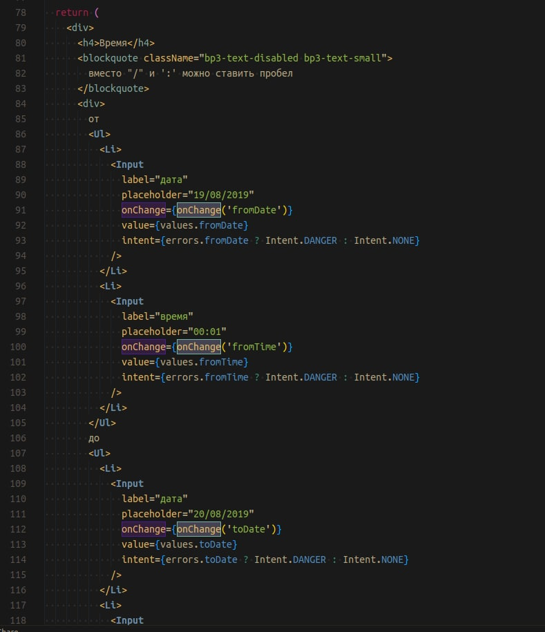Click the <Li> tag on line 117
This screenshot has width=545, height=632.
click(111, 605)
